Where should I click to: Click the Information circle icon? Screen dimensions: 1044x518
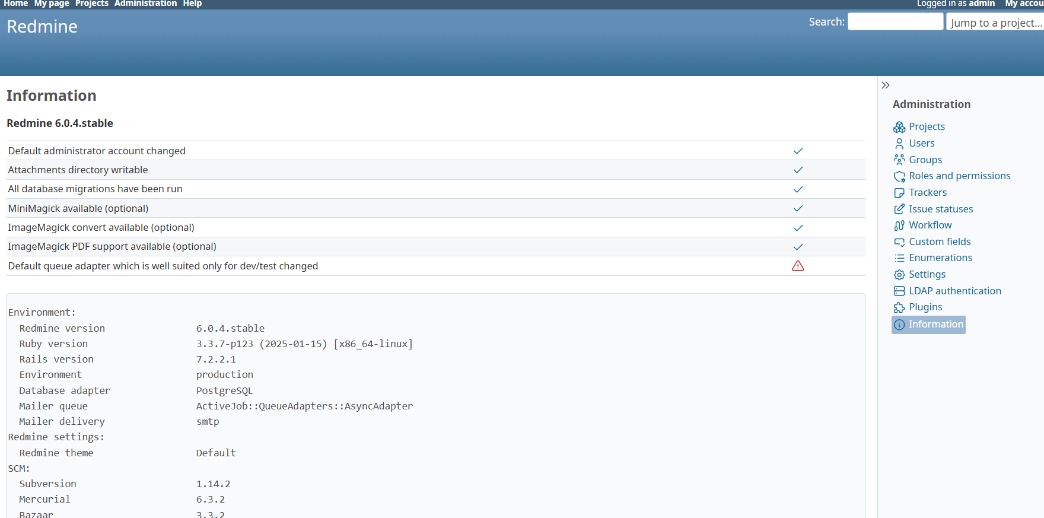pos(899,325)
